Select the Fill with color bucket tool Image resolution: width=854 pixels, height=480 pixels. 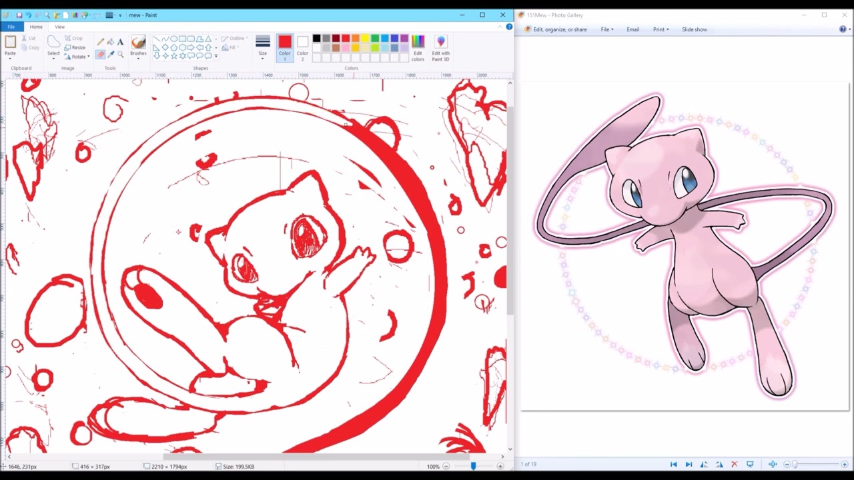click(110, 41)
